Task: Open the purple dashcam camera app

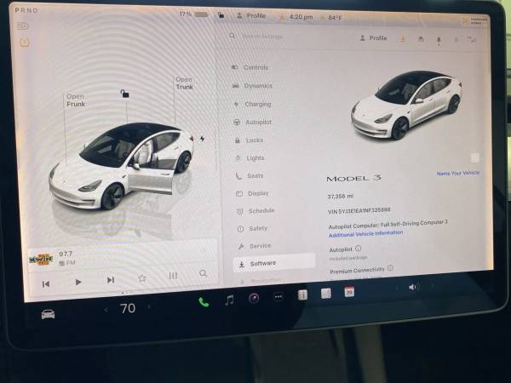Action: click(254, 298)
